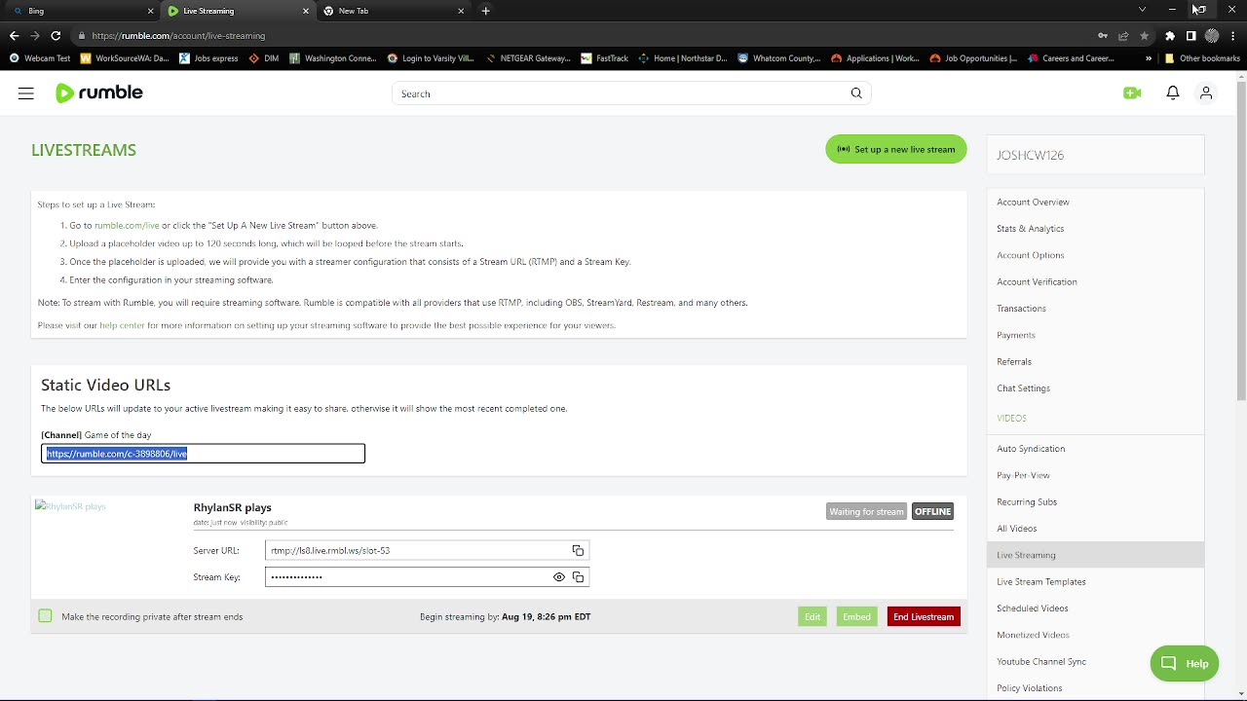Click Set up a new live stream button
The height and width of the screenshot is (701, 1247).
point(896,149)
